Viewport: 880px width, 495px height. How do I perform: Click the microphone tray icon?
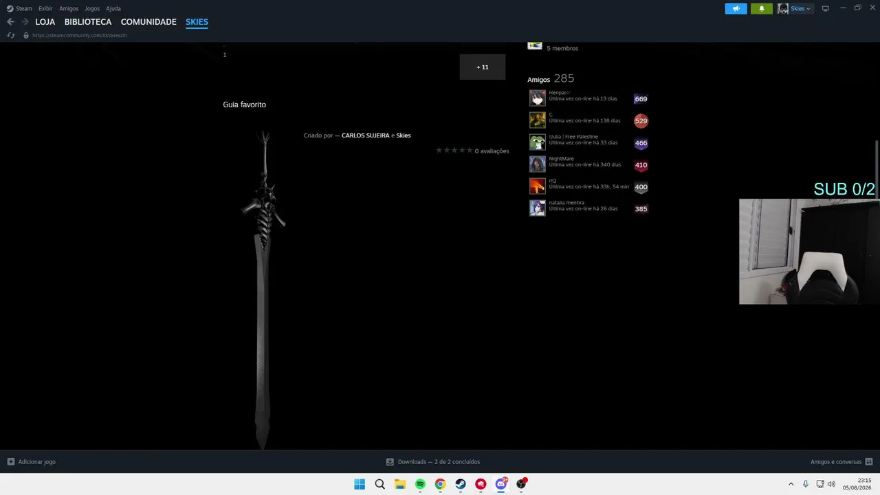tap(806, 484)
